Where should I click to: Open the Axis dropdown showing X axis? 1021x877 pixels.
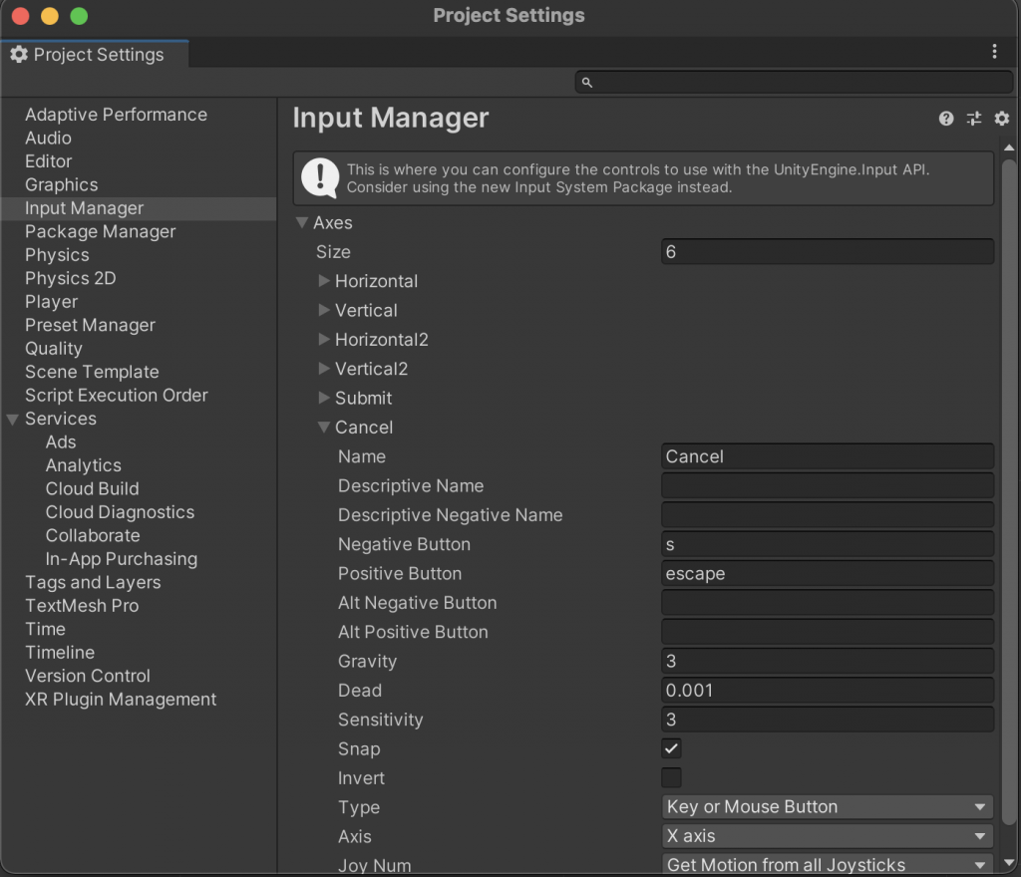tap(827, 836)
